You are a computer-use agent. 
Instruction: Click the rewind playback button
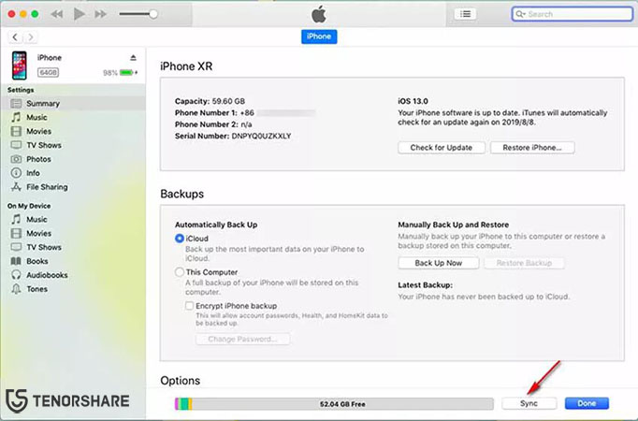pyautogui.click(x=56, y=14)
